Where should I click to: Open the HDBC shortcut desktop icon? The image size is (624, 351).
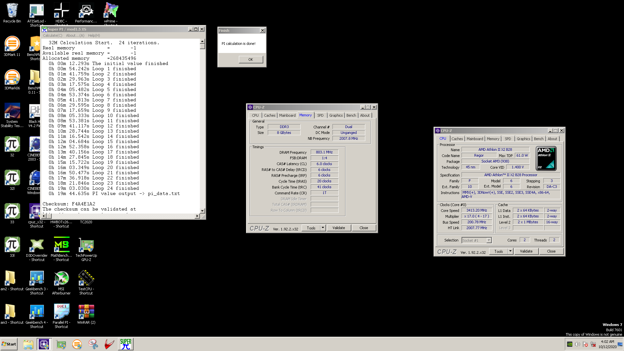tap(61, 13)
